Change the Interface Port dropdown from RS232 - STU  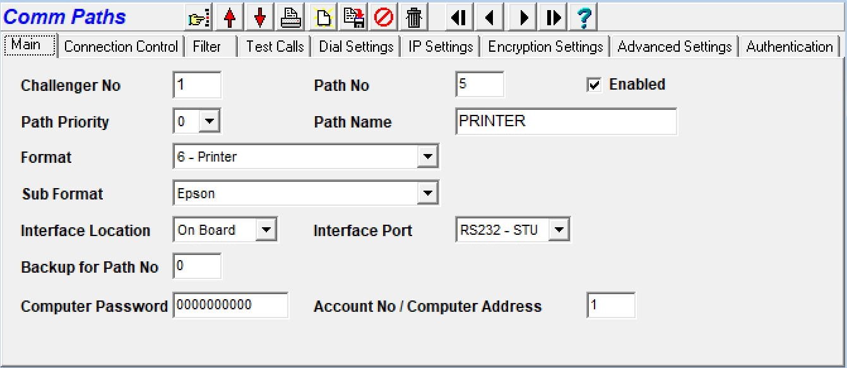pyautogui.click(x=559, y=229)
